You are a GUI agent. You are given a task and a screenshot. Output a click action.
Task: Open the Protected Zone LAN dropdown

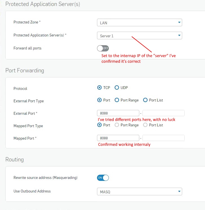(x=139, y=23)
